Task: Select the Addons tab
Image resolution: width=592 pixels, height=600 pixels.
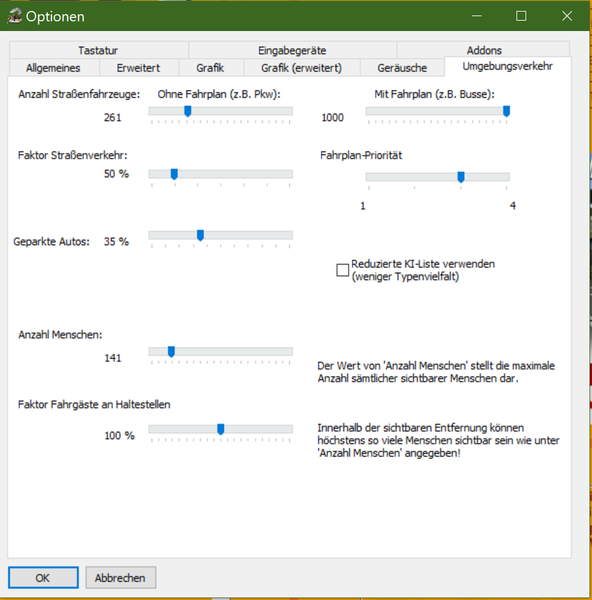Action: (484, 50)
